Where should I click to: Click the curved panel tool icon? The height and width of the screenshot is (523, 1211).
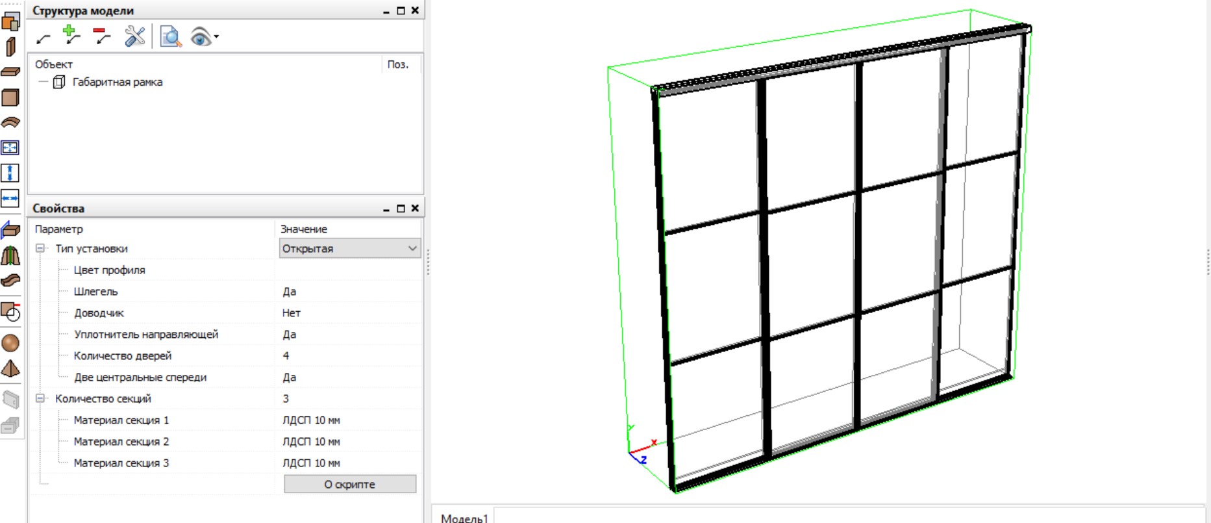[10, 123]
